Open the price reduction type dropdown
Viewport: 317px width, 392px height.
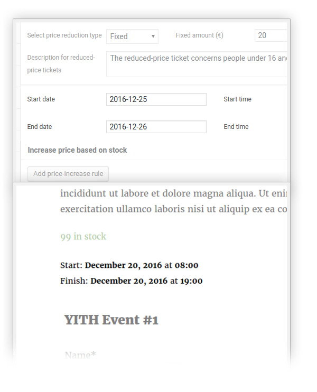coord(132,36)
